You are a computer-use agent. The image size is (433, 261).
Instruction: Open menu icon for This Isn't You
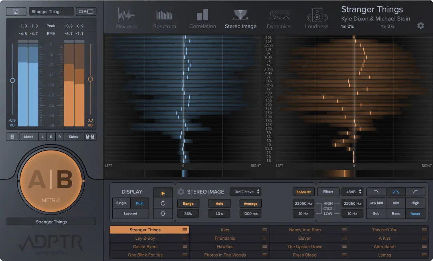[x=424, y=230]
